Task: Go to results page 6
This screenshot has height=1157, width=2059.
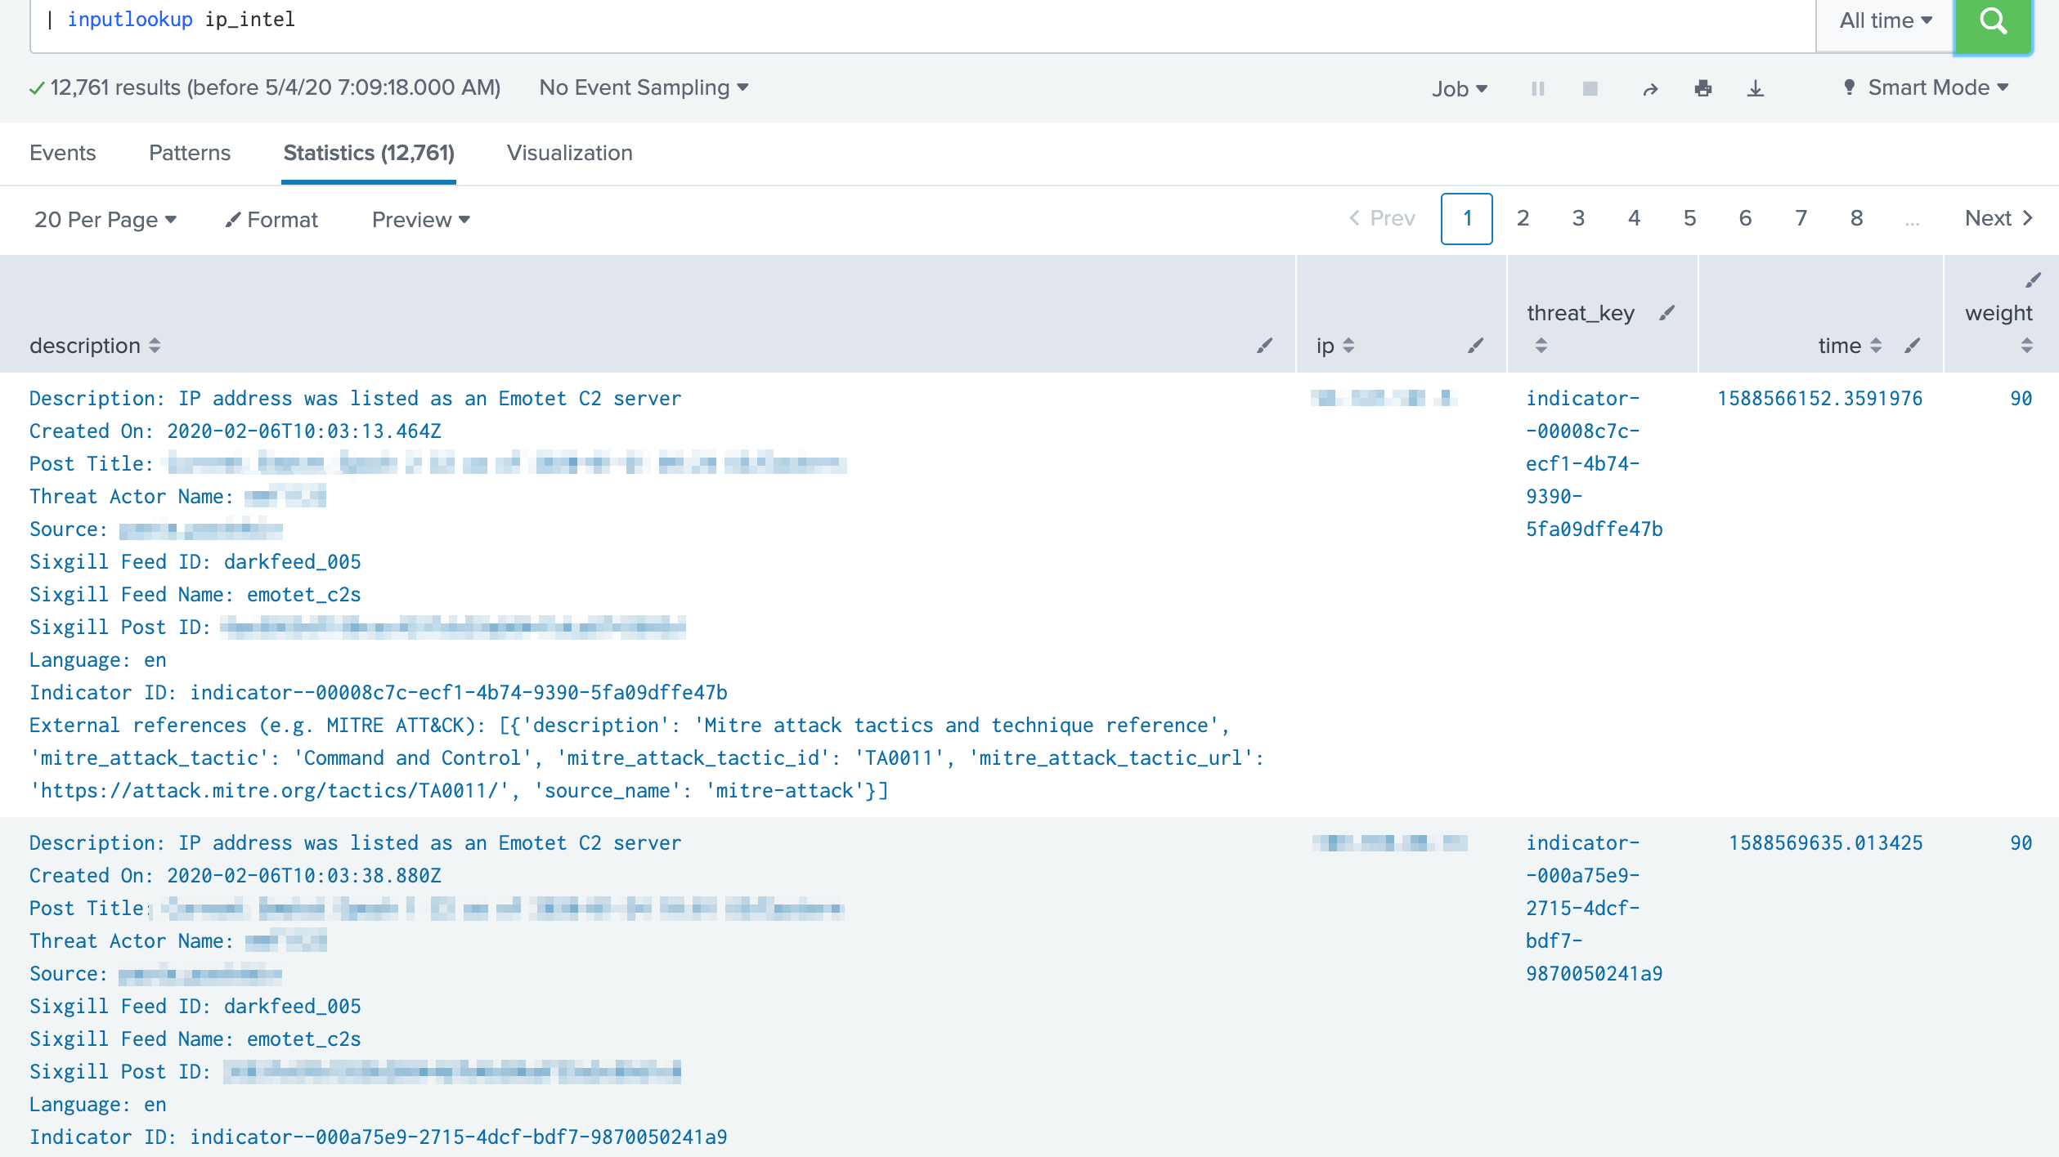Action: point(1745,218)
